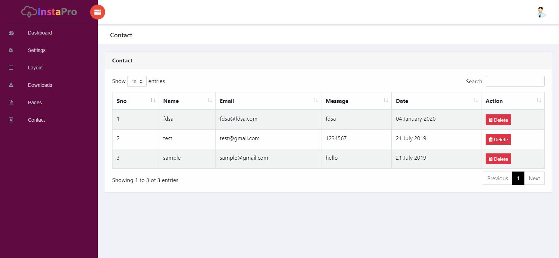Open the user avatar profile icon

(x=541, y=12)
